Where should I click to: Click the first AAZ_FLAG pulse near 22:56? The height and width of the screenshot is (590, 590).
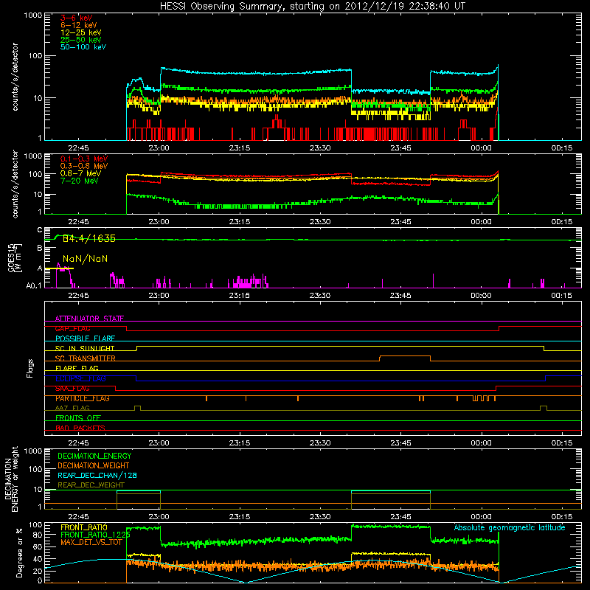click(137, 408)
